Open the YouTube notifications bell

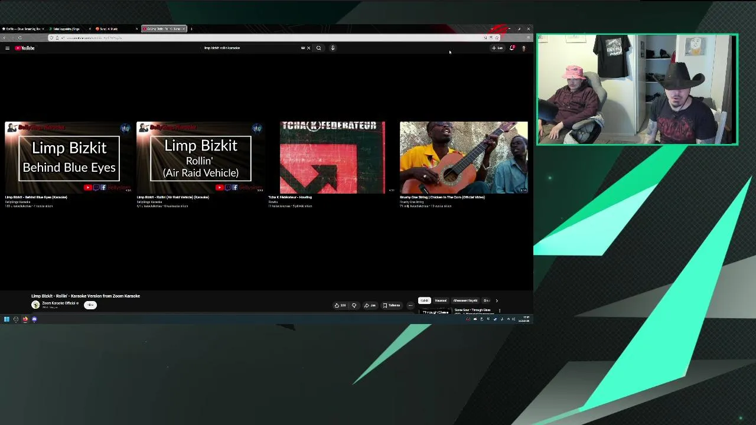(x=512, y=48)
